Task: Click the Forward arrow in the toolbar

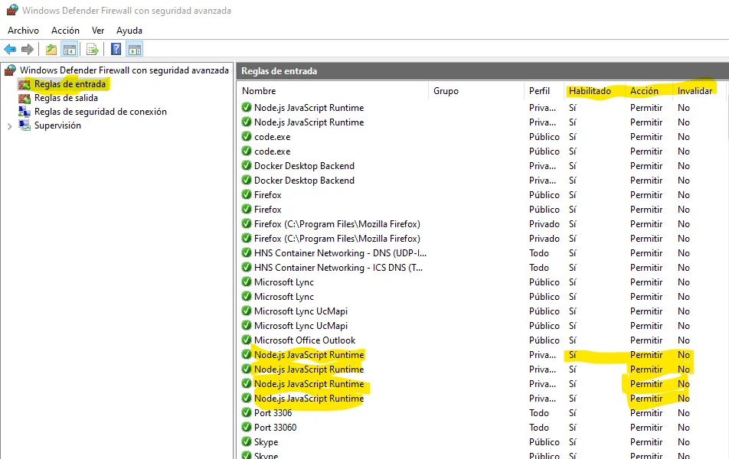Action: tap(28, 49)
